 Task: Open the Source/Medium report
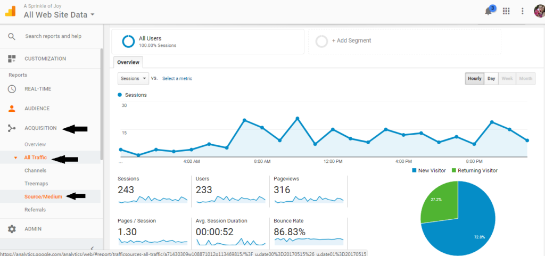tap(43, 196)
